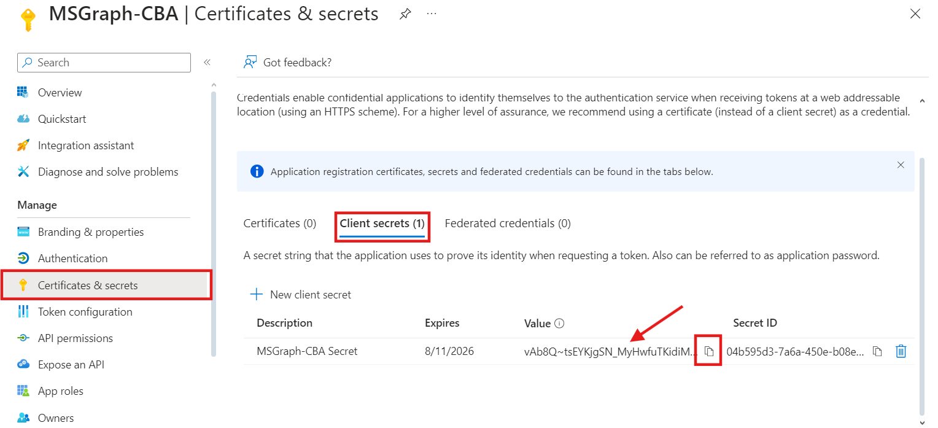Create a New client secret

pyautogui.click(x=301, y=294)
